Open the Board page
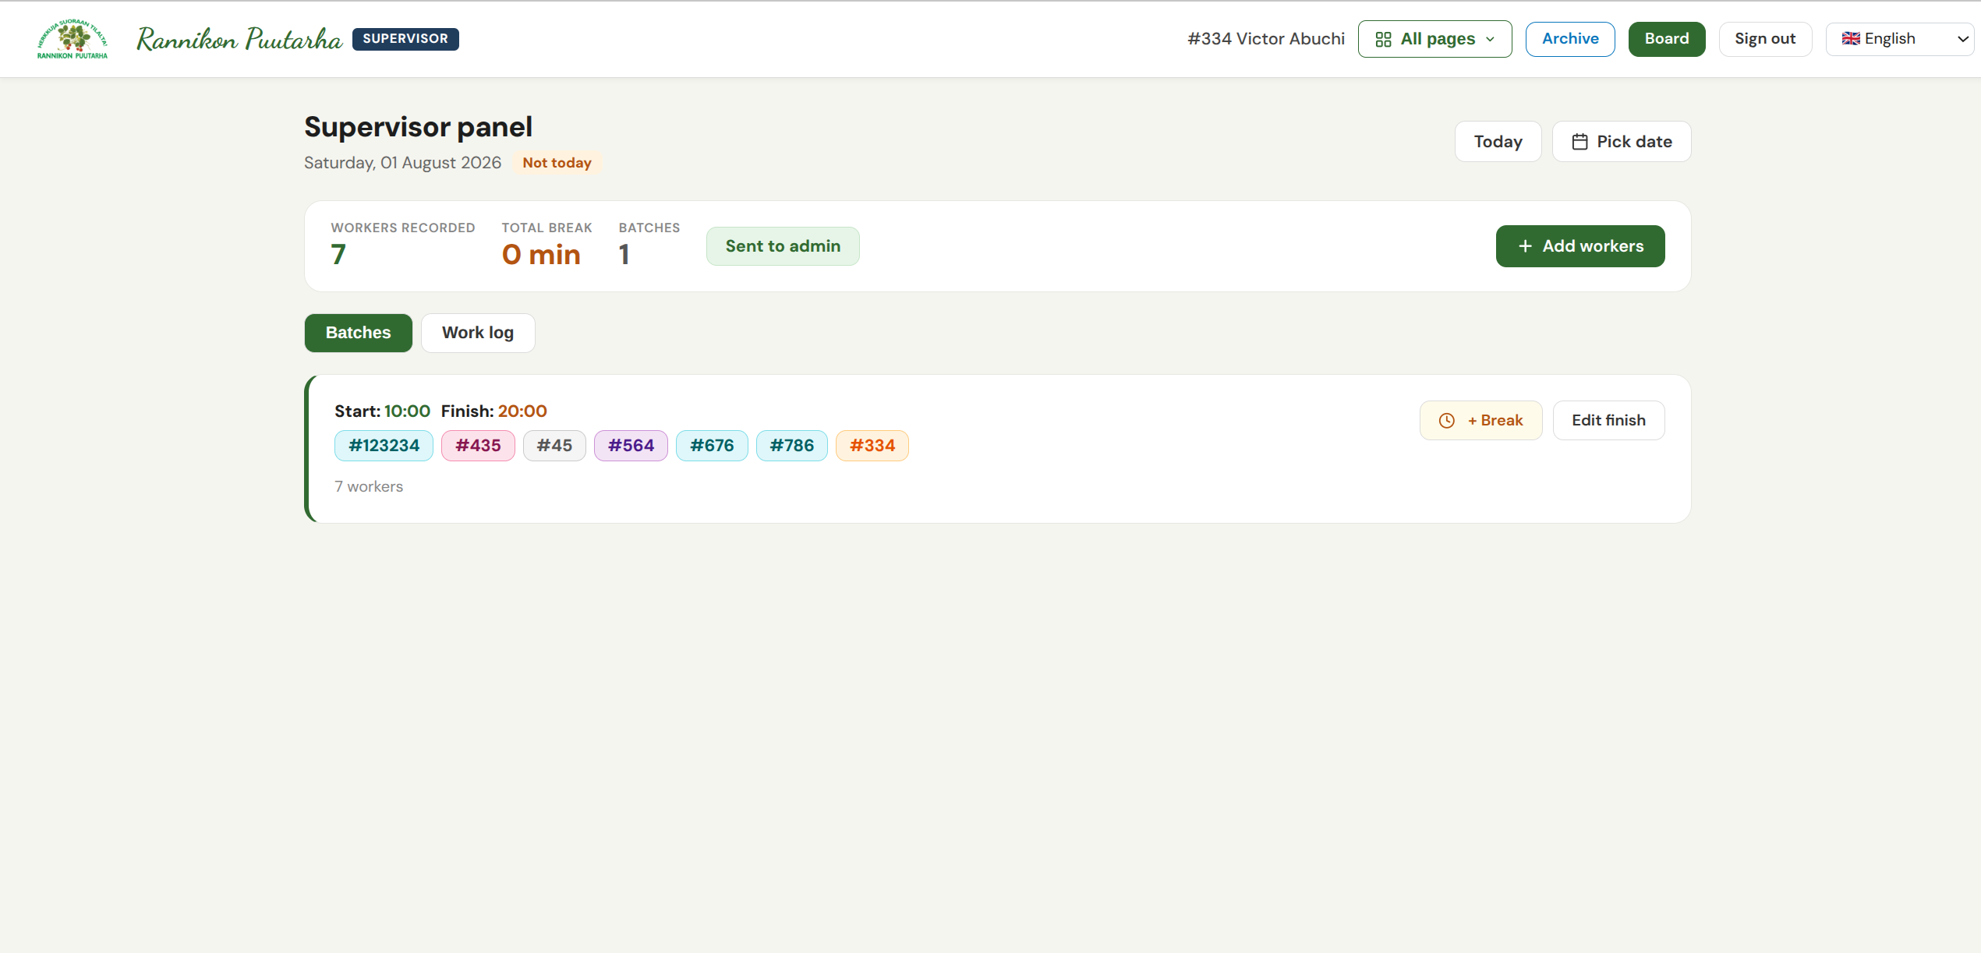 (x=1667, y=39)
